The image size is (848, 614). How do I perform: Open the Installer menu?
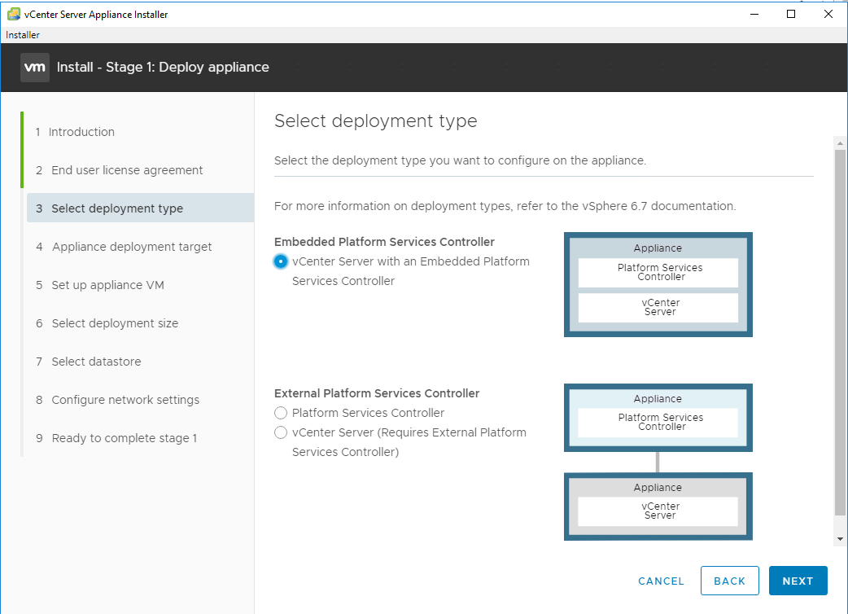click(x=23, y=35)
